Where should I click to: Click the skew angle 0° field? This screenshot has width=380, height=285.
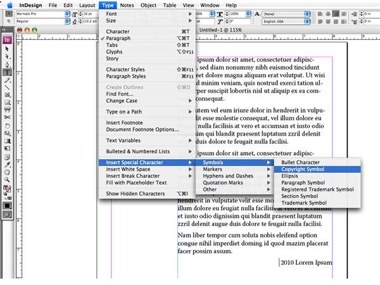(x=239, y=22)
